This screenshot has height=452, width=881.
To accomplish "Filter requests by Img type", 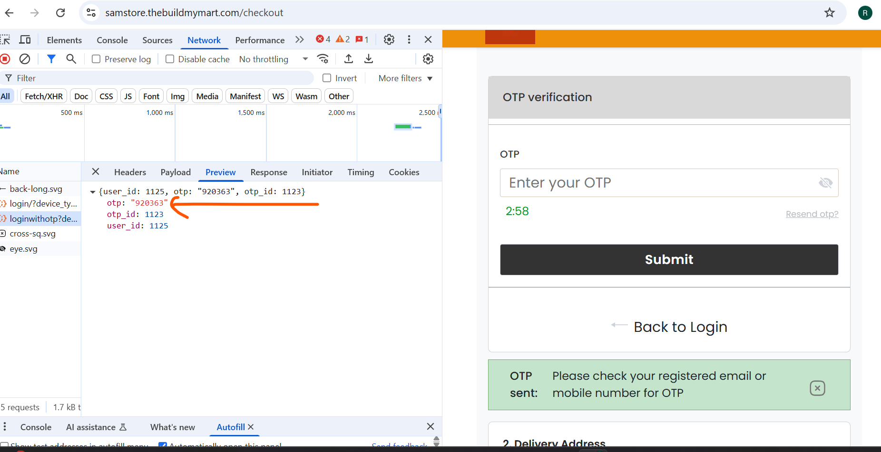I will [x=177, y=96].
